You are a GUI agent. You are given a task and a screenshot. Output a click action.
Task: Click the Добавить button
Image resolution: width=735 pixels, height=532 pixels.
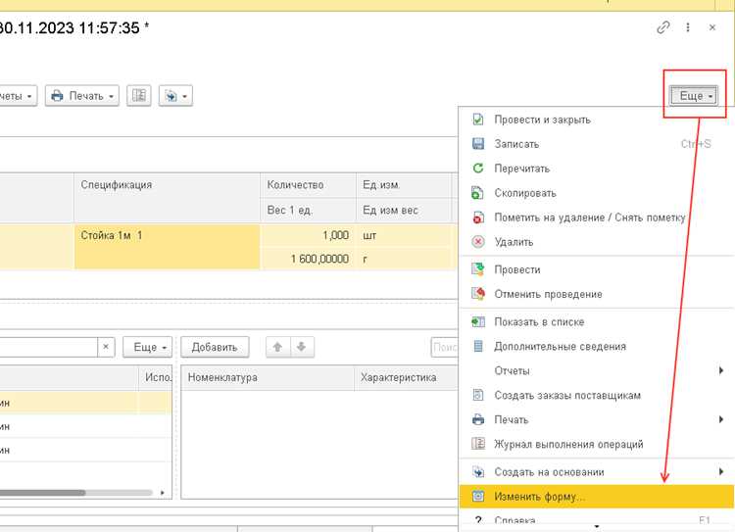coord(215,347)
